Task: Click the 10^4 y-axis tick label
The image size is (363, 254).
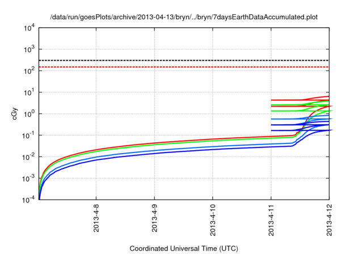Action: 29,28
